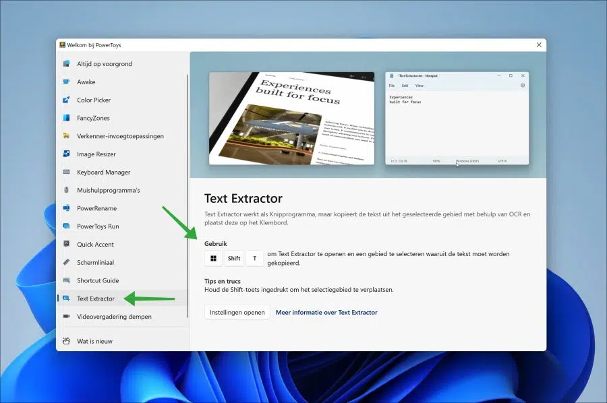The image size is (607, 403).
Task: Click the Image Resizer icon
Action: coord(66,154)
